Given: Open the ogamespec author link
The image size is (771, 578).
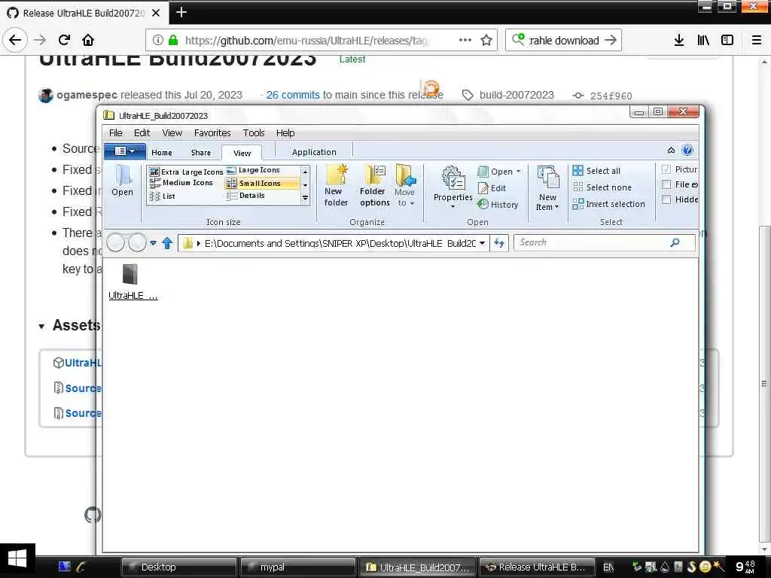Looking at the screenshot, I should pos(87,95).
